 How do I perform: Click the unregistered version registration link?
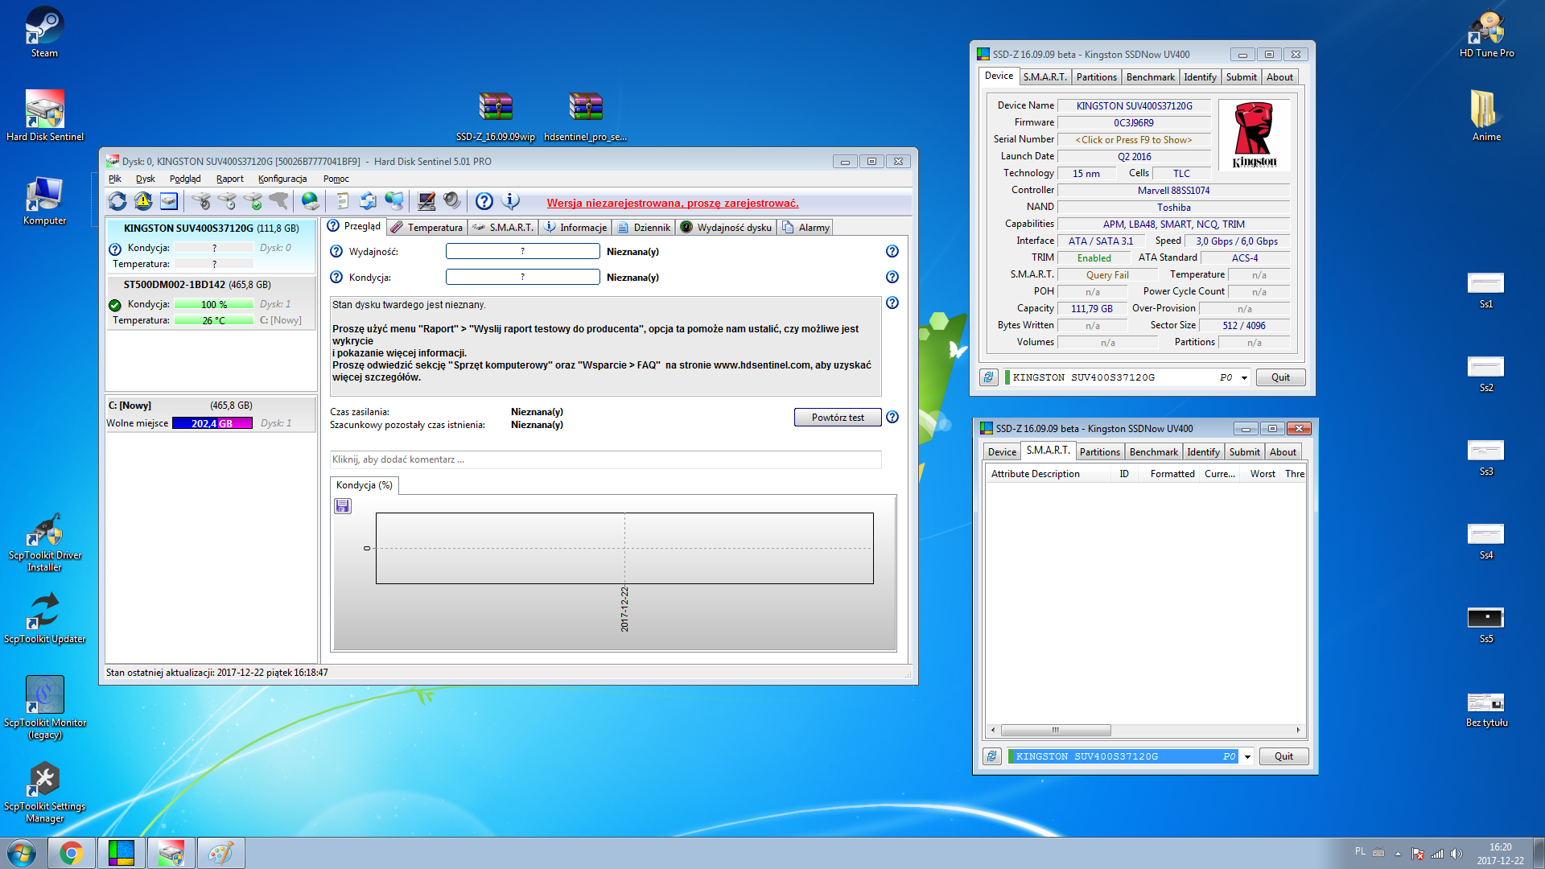(673, 204)
